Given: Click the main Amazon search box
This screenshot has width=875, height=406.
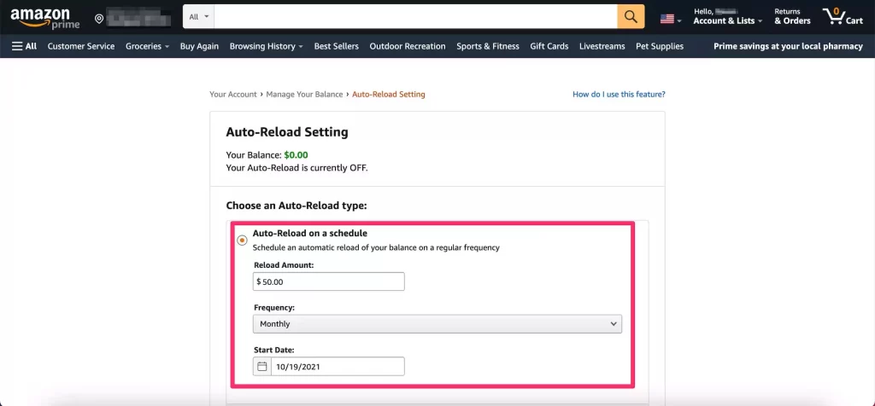Looking at the screenshot, I should point(415,17).
